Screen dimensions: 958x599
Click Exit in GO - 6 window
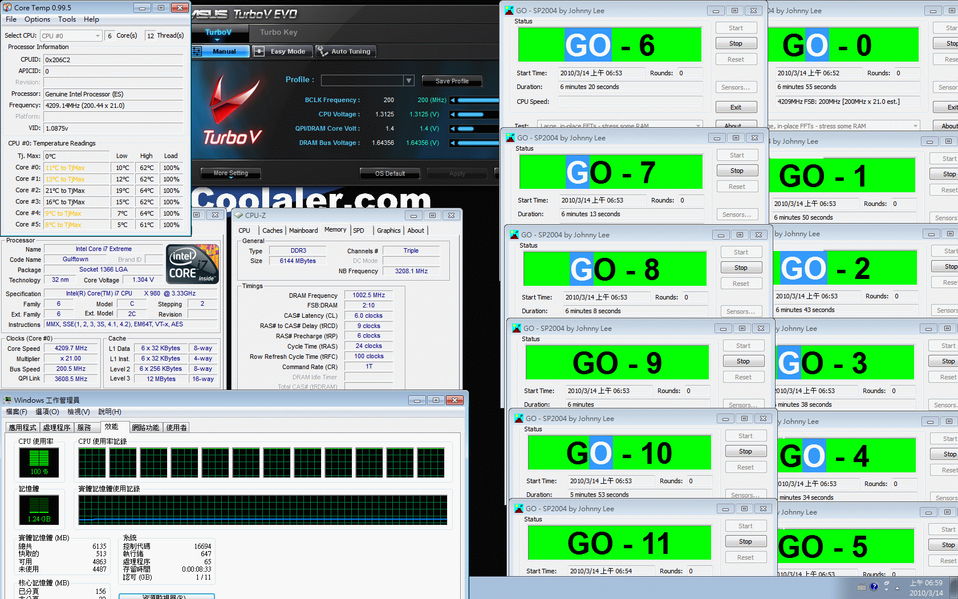point(736,107)
